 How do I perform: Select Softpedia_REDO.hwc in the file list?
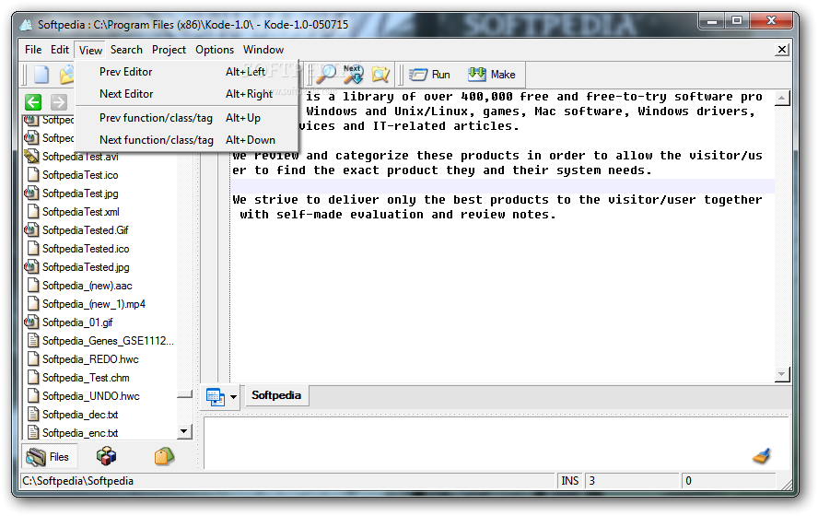90,359
